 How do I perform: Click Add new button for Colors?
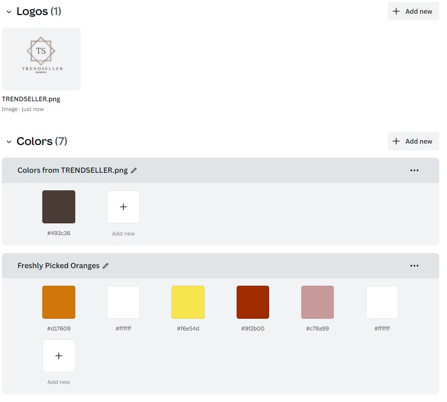click(413, 141)
